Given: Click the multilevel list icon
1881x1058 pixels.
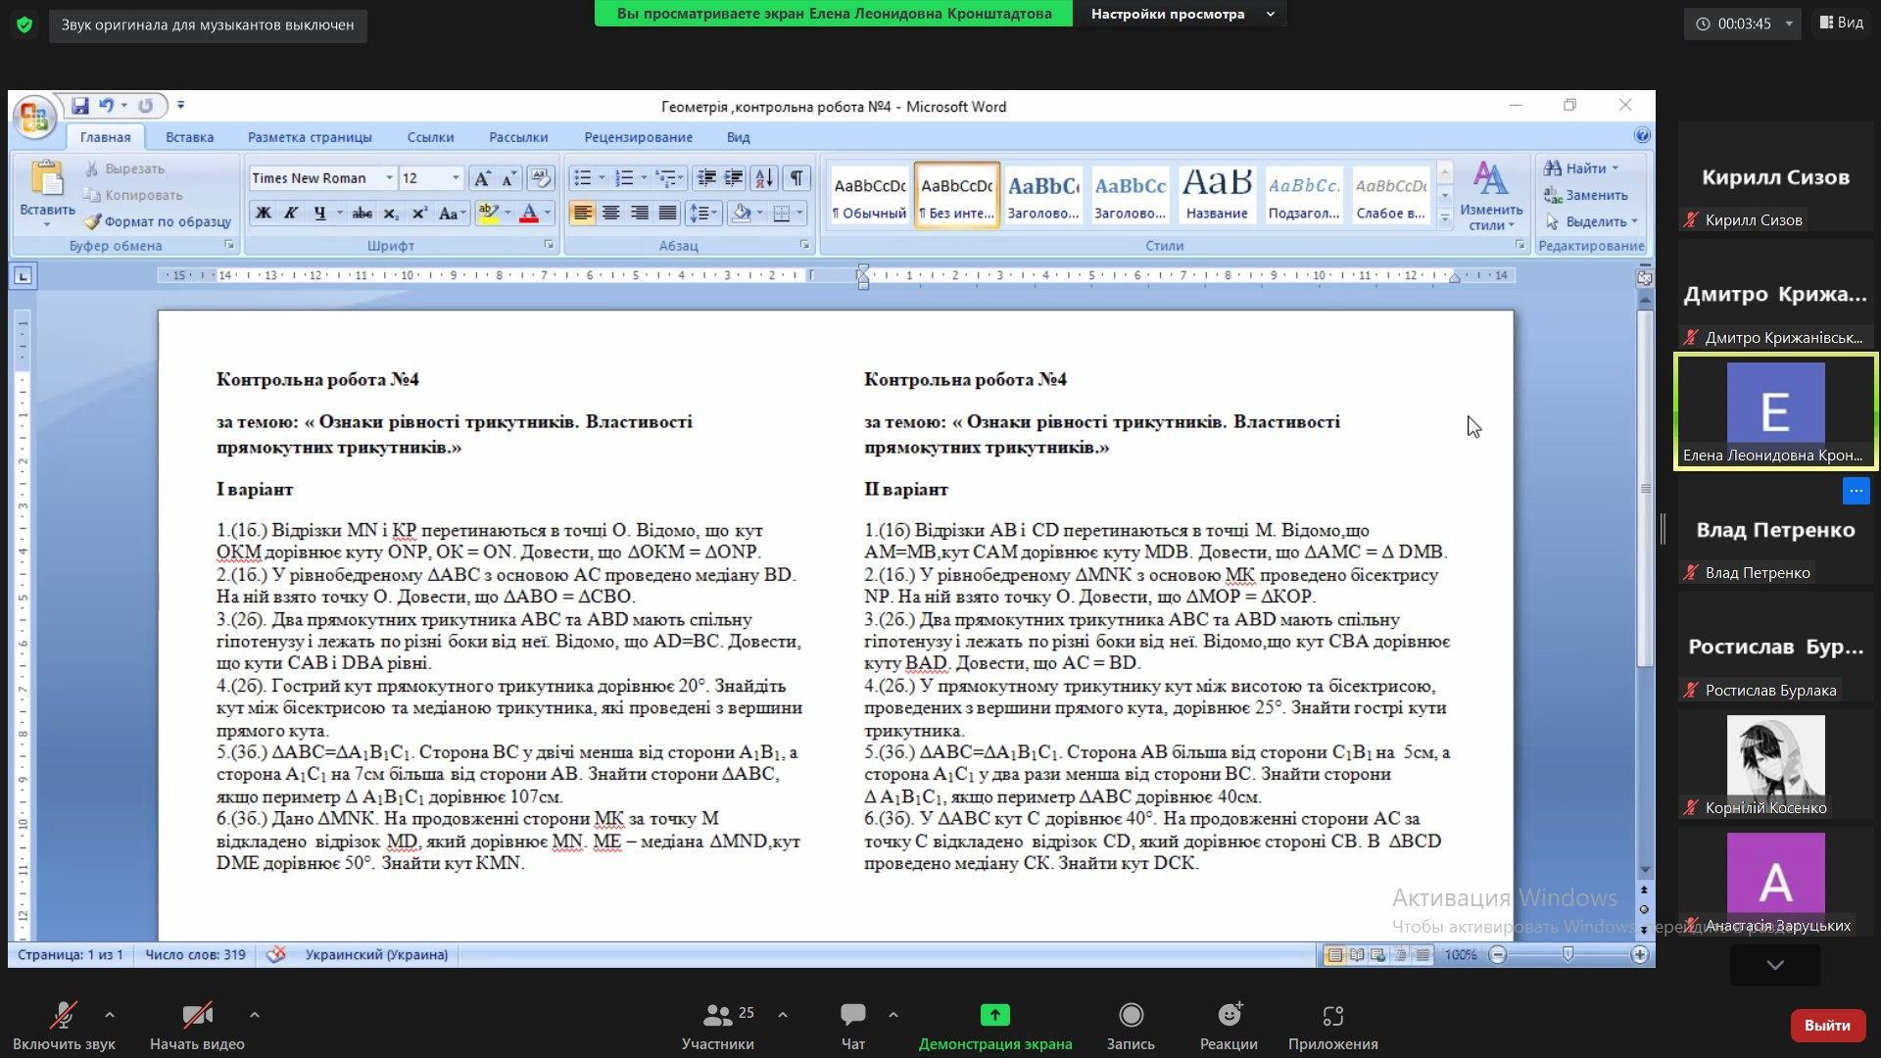Looking at the screenshot, I should (666, 178).
